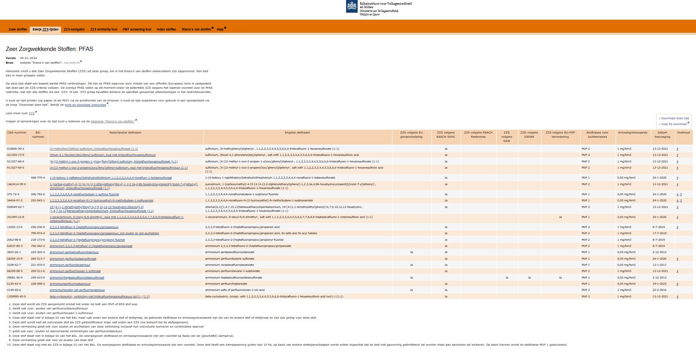This screenshot has width=696, height=353.
Task: Click chevron icon before Hulp bij download
Action: [x=659, y=124]
